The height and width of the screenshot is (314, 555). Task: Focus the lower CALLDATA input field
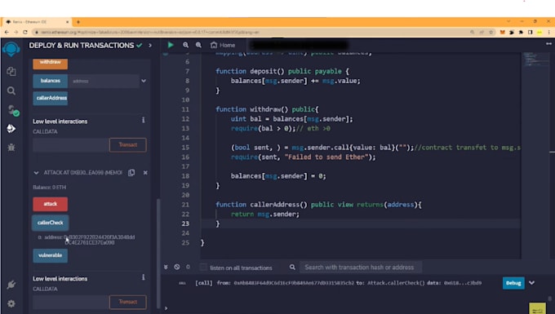click(71, 302)
